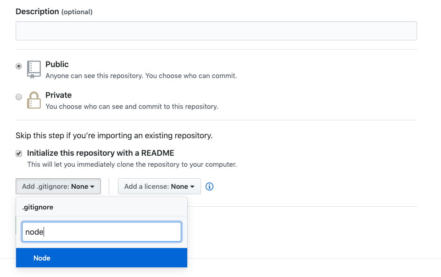441x277 pixels.
Task: Select the Public radio button
Action: click(x=18, y=66)
